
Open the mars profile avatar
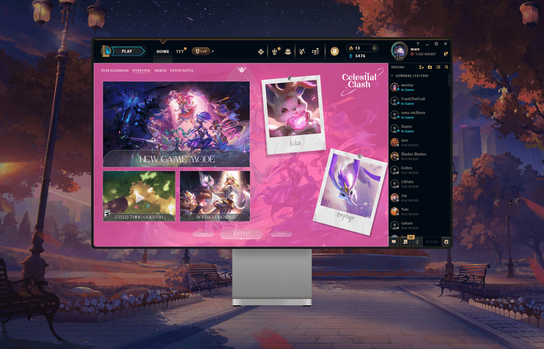tap(399, 50)
